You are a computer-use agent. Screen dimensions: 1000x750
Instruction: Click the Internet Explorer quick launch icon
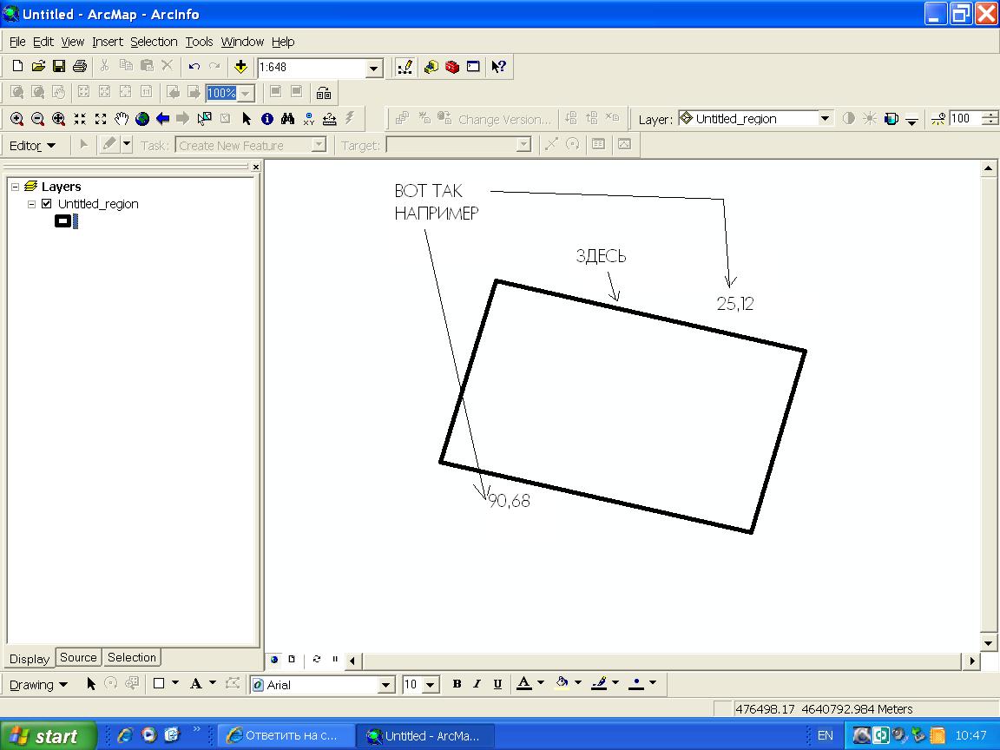pyautogui.click(x=126, y=735)
